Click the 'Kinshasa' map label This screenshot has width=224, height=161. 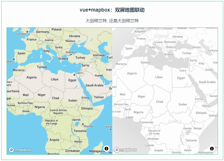pos(153,139)
